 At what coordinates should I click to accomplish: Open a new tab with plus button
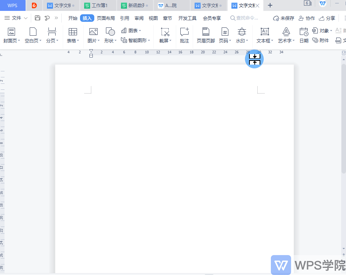point(270,5)
